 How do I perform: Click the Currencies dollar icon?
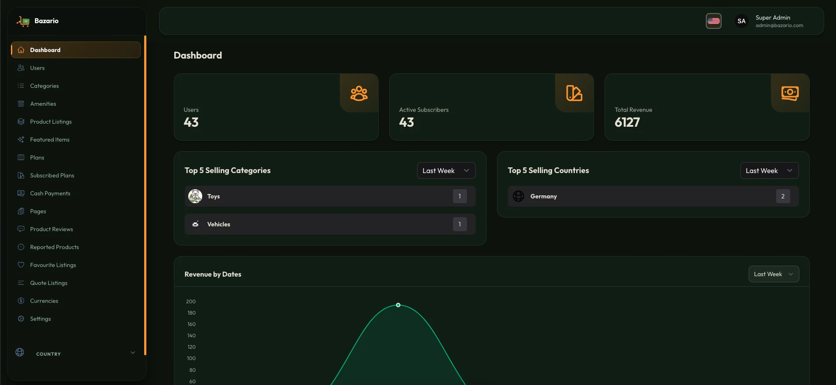pos(21,301)
